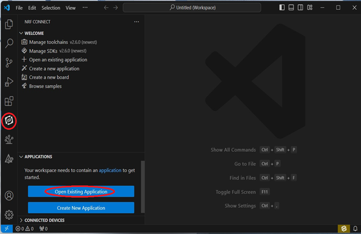Toggle the primary side bar layout

[x=282, y=8]
